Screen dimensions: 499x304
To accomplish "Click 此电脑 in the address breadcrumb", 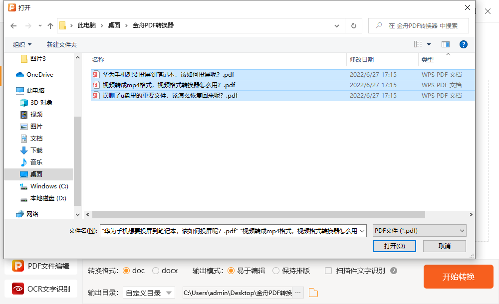I will pyautogui.click(x=87, y=25).
